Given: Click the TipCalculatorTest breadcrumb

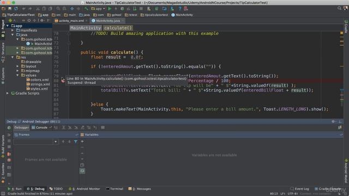Looking at the screenshot, I should [x=19, y=15].
